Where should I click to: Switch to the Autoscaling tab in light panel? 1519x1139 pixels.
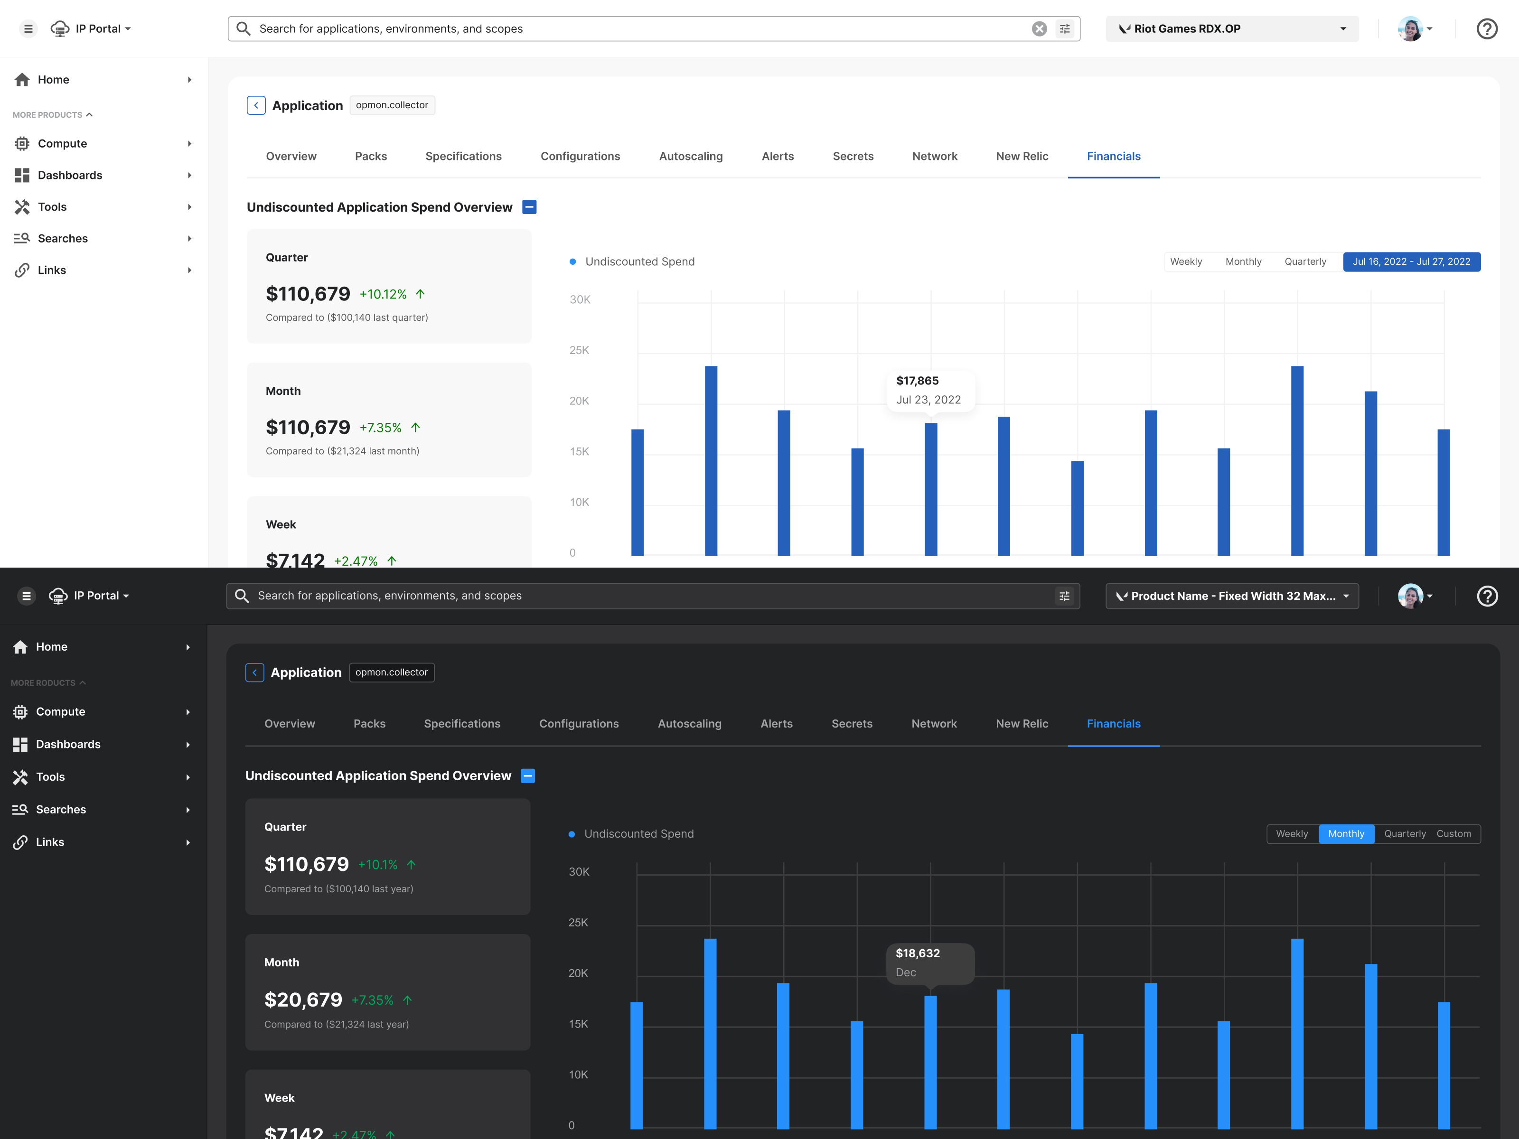(x=690, y=157)
